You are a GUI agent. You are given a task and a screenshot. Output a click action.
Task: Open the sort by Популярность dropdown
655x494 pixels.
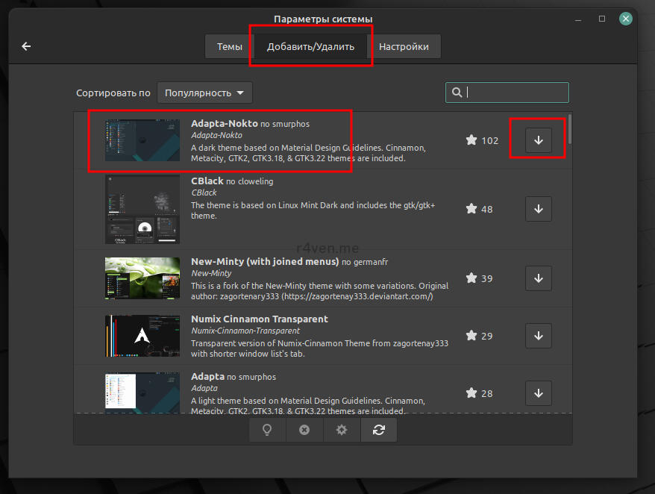click(204, 93)
